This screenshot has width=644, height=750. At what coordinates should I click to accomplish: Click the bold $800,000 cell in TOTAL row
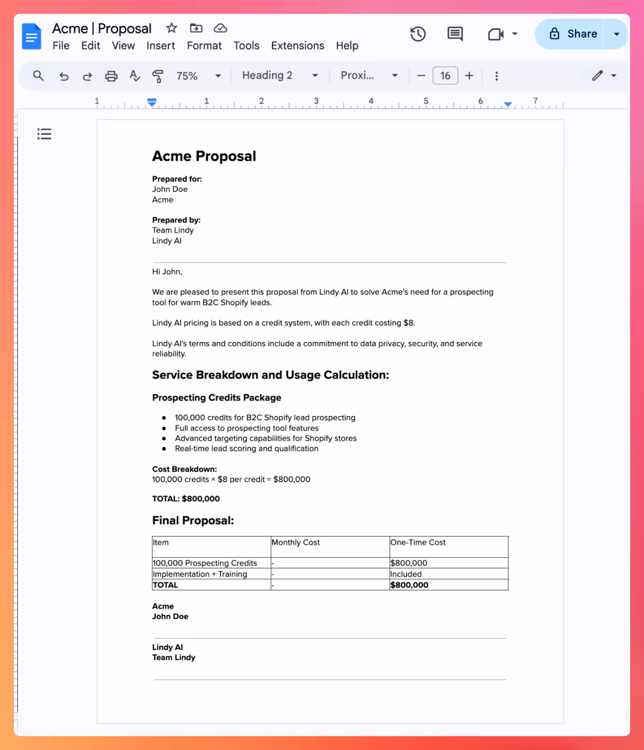pos(449,585)
